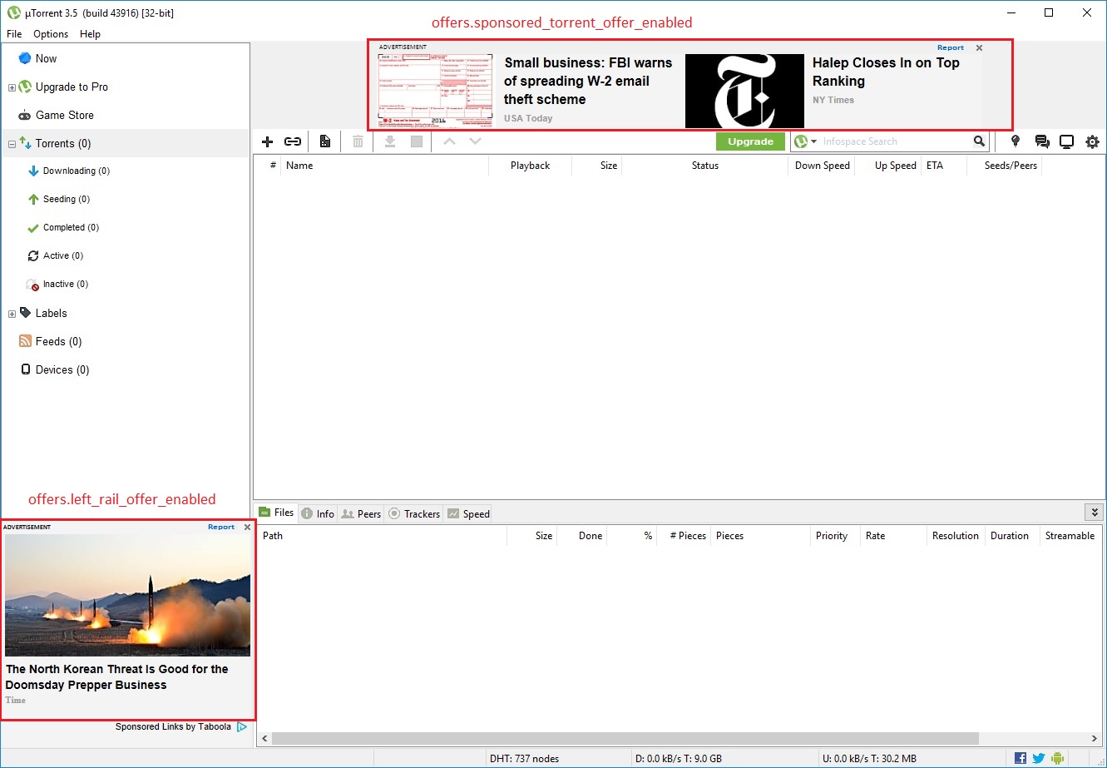Close the left rail advertisement

point(247,527)
